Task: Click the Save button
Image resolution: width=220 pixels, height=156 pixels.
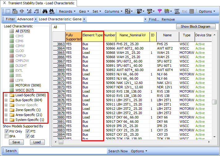Action: (x=16, y=142)
